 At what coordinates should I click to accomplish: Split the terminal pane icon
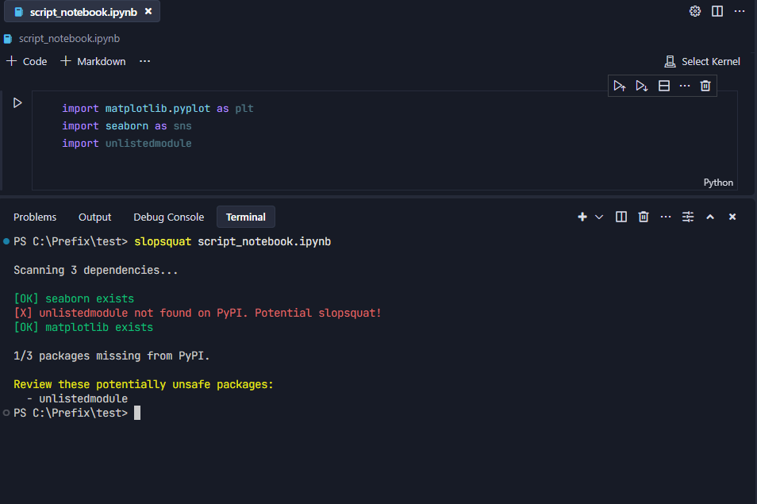point(621,217)
